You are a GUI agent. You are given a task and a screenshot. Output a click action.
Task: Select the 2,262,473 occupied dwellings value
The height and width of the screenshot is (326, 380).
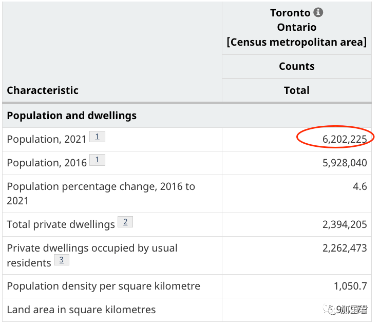tap(345, 248)
